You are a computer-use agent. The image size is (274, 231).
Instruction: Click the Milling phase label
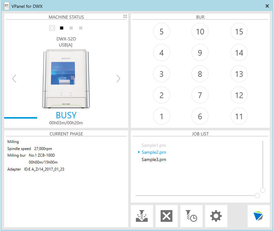(x=13, y=142)
